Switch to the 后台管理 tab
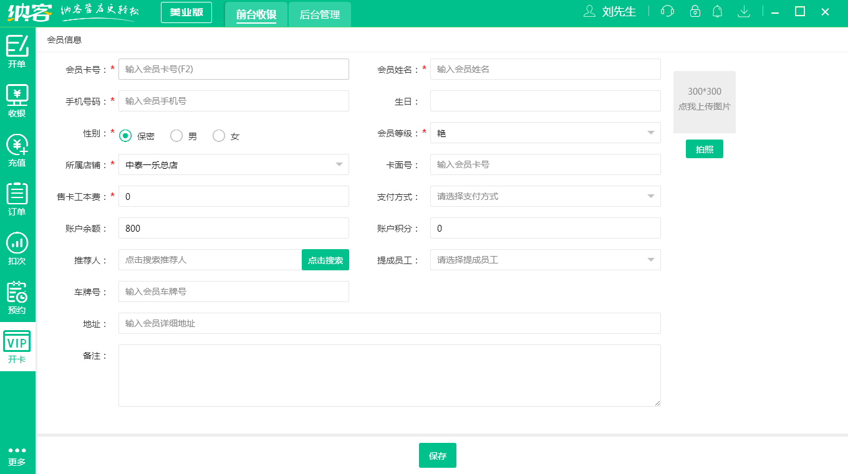Screen dimensions: 848x474 click(x=319, y=14)
